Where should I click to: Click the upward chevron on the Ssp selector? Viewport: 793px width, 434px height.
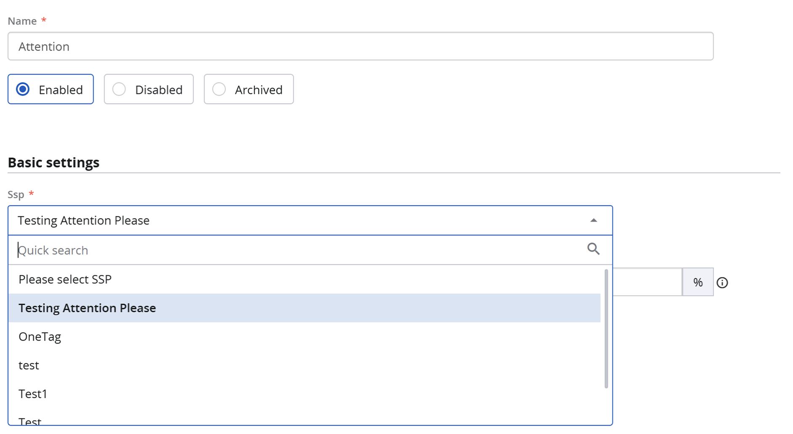[x=594, y=220]
